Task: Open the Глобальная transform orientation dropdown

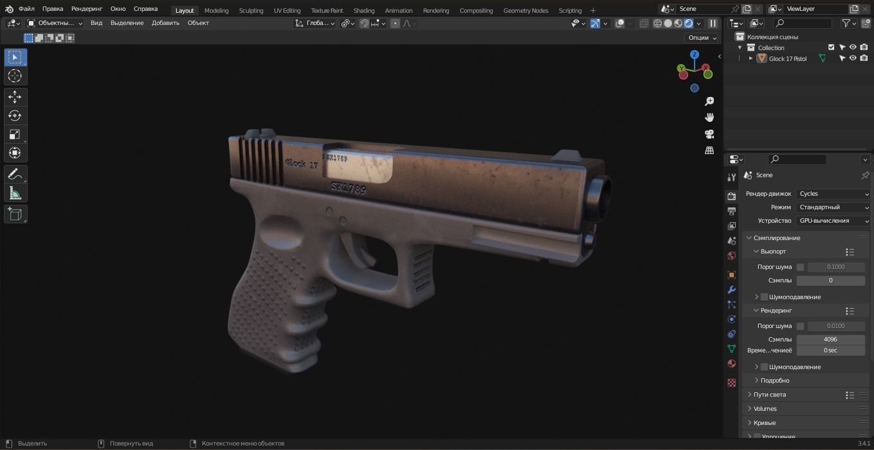Action: [314, 23]
